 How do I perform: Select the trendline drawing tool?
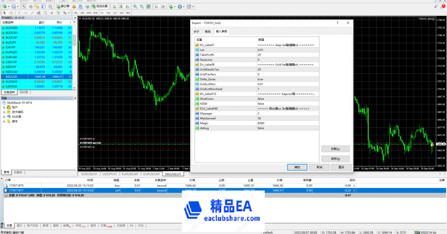(x=32, y=13)
